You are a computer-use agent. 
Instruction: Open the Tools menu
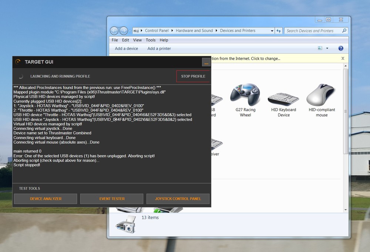(151, 40)
